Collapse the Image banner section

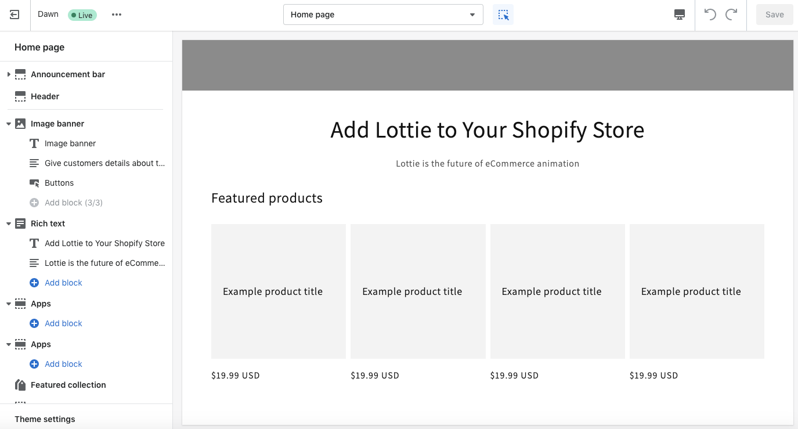(x=9, y=124)
